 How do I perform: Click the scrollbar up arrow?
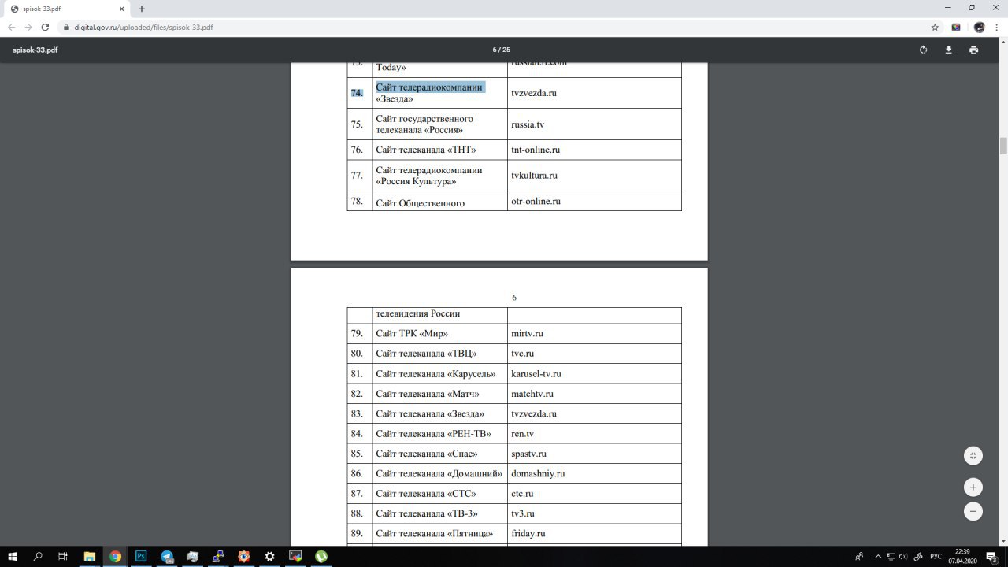[1003, 43]
